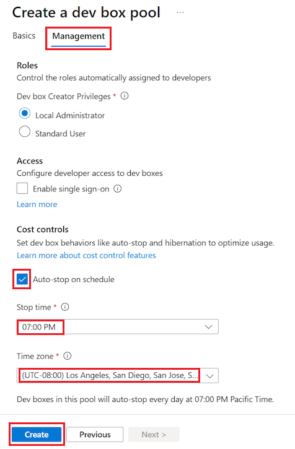Click the disabled Next button

click(154, 434)
